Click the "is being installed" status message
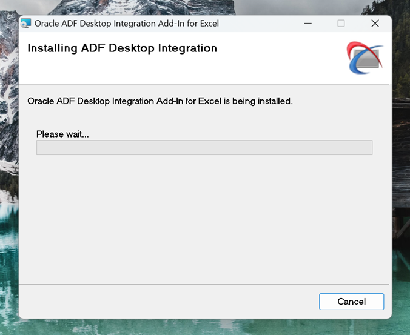The height and width of the screenshot is (335, 410). point(160,101)
